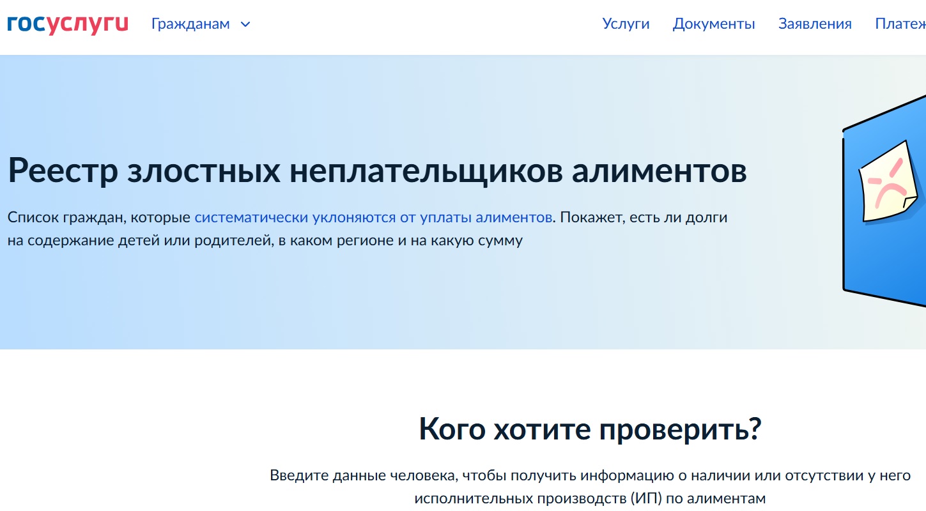Go to the Документы section

click(x=714, y=24)
